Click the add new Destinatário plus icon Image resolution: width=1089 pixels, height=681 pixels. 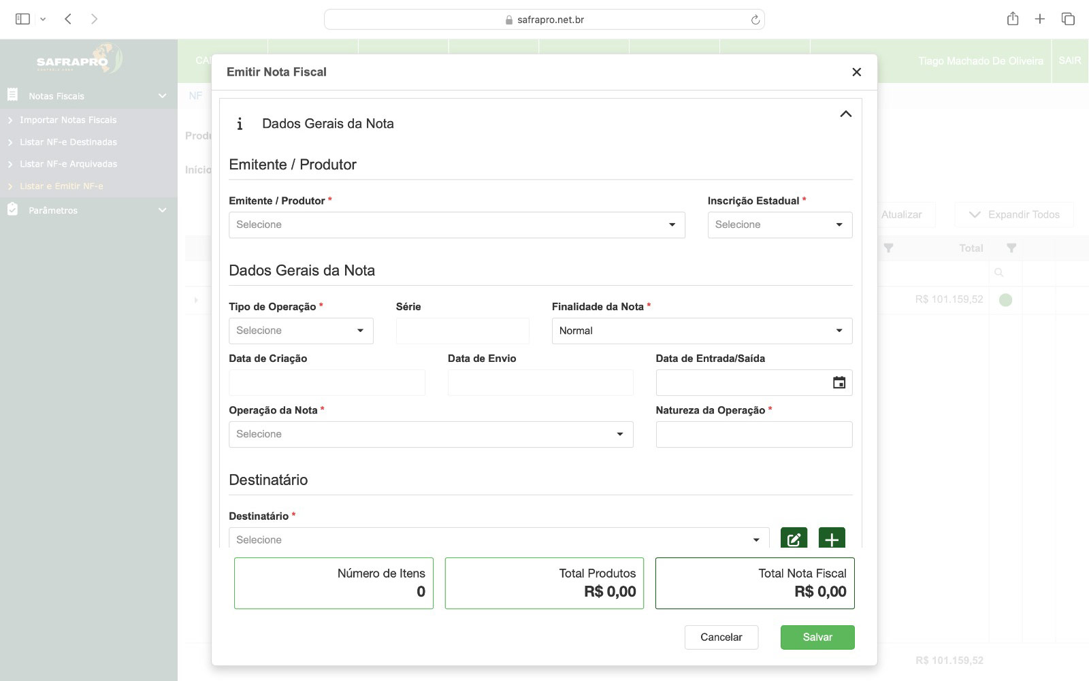coord(831,539)
